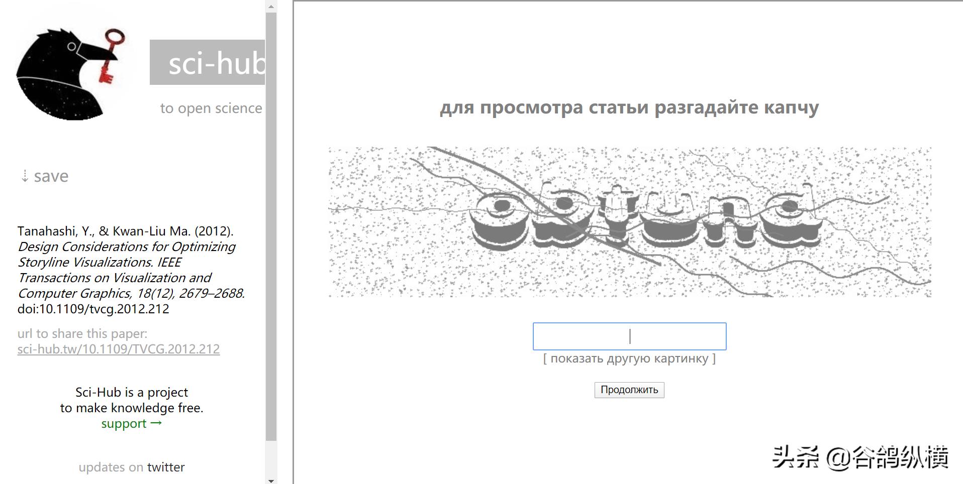Click the distorted captcha image
The width and height of the screenshot is (963, 484).
[x=629, y=222]
